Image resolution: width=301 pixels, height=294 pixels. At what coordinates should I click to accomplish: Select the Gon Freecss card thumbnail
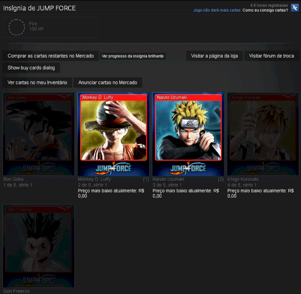[39, 246]
